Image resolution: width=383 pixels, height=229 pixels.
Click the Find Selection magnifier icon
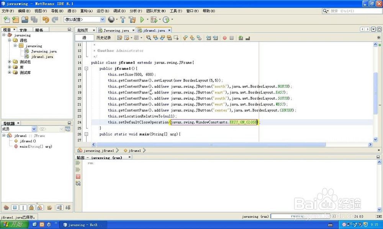point(149,38)
